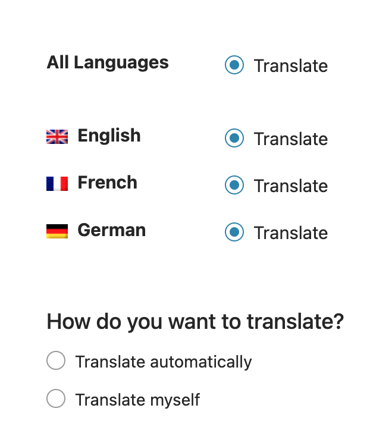Viewport: 370px width, 427px height.
Task: Select the Translate radio button for German
Action: [234, 232]
